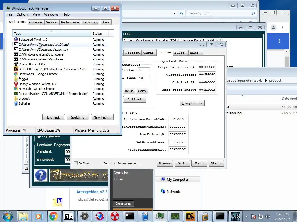The height and width of the screenshot is (222, 297).
Task: Expand breadcrumb arrow before product folder
Action: [266, 80]
